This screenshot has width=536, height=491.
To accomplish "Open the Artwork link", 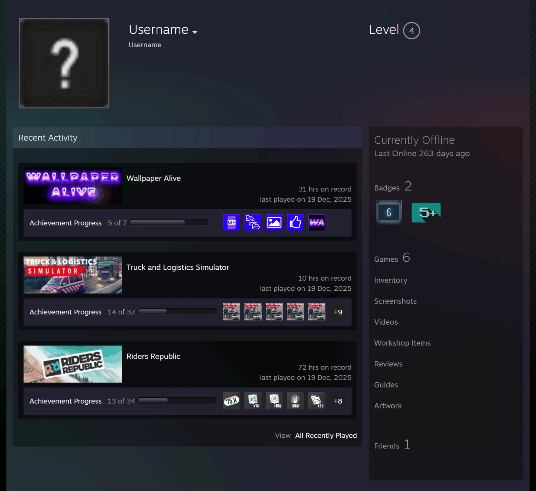I will [388, 406].
